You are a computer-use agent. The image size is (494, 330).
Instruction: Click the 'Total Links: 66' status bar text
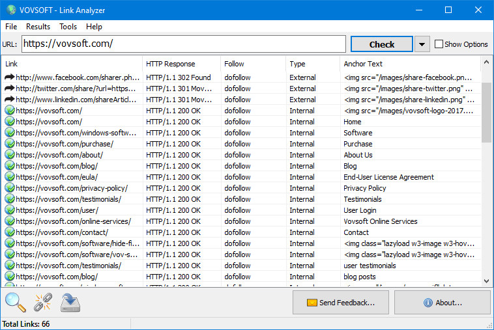26,324
